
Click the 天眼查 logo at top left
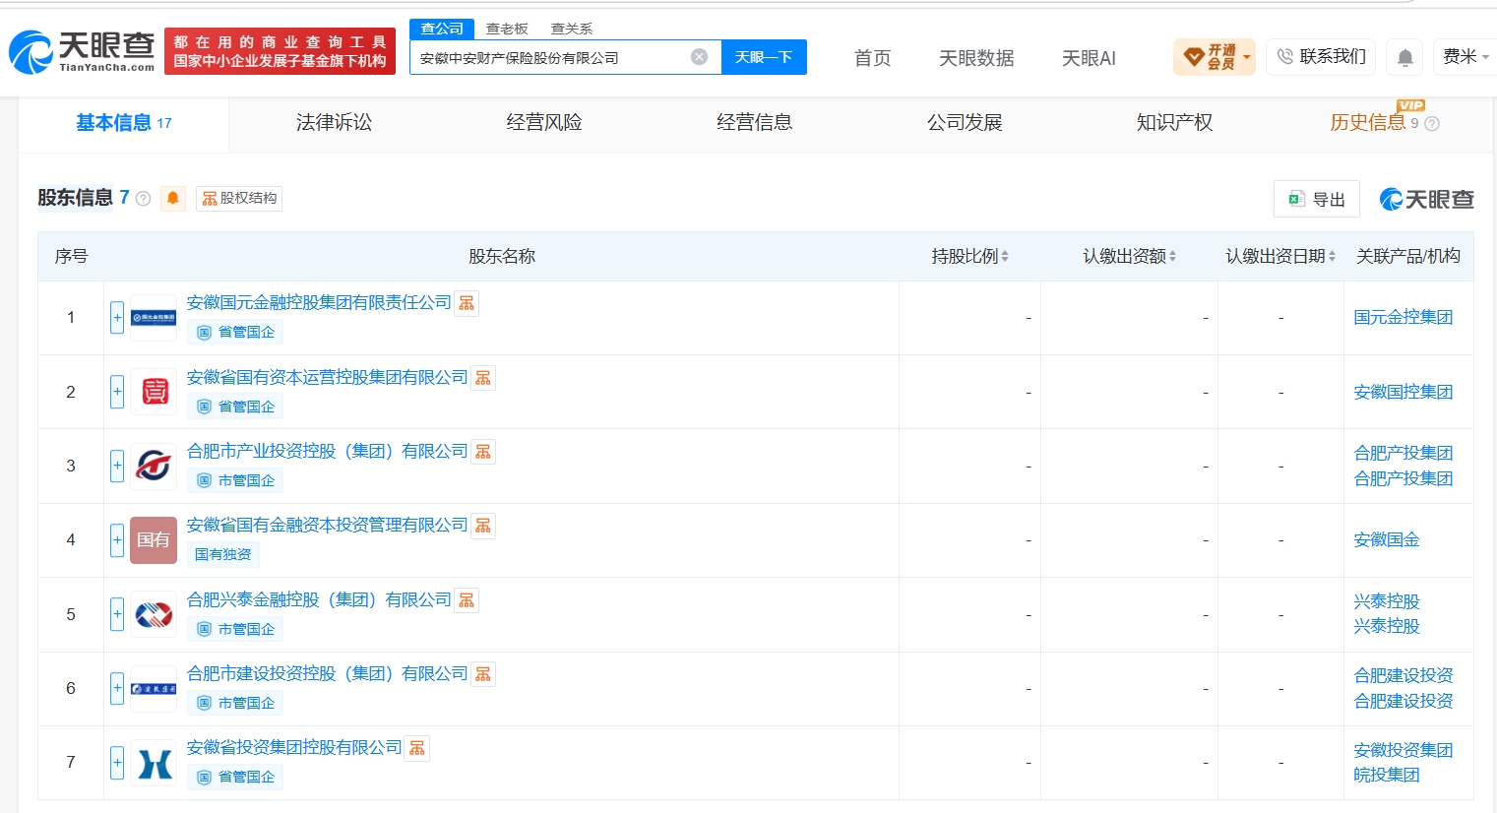[x=83, y=52]
